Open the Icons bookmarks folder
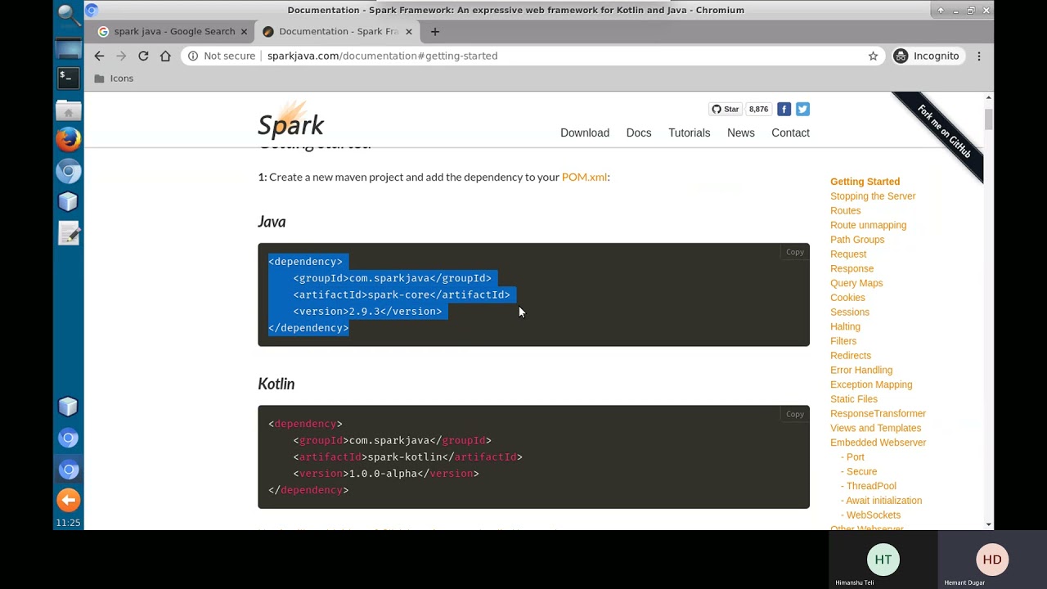This screenshot has width=1047, height=589. (x=114, y=79)
